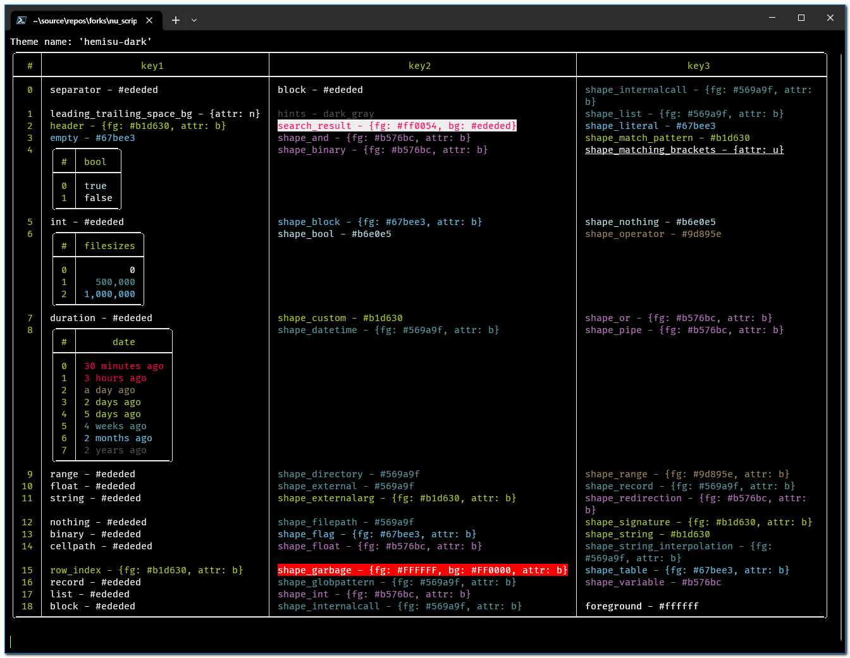Minimize the terminal window
Image resolution: width=850 pixels, height=658 pixels.
[x=772, y=18]
